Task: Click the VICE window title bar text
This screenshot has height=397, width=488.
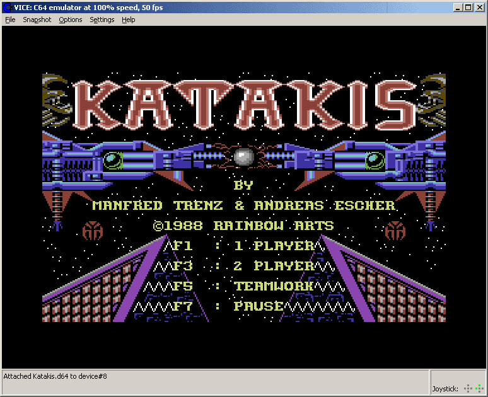Action: (88, 8)
